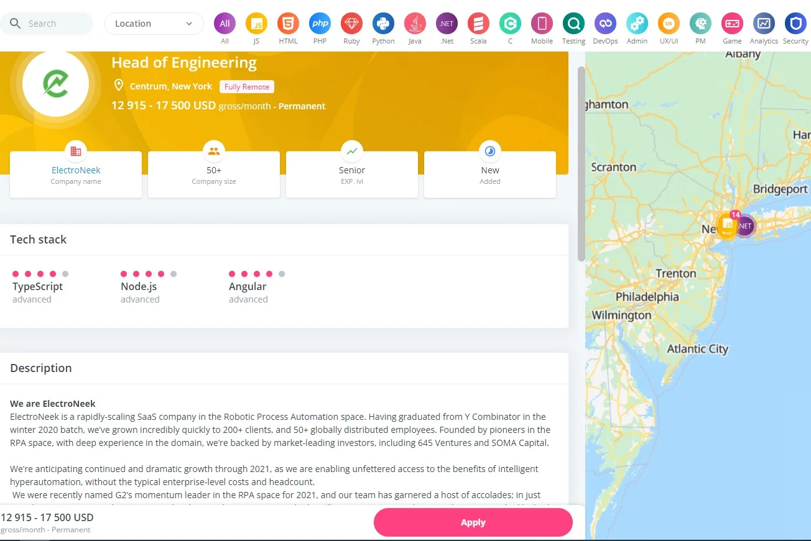The image size is (811, 541).
Task: Click the ElectroNeek company logo
Action: [55, 84]
